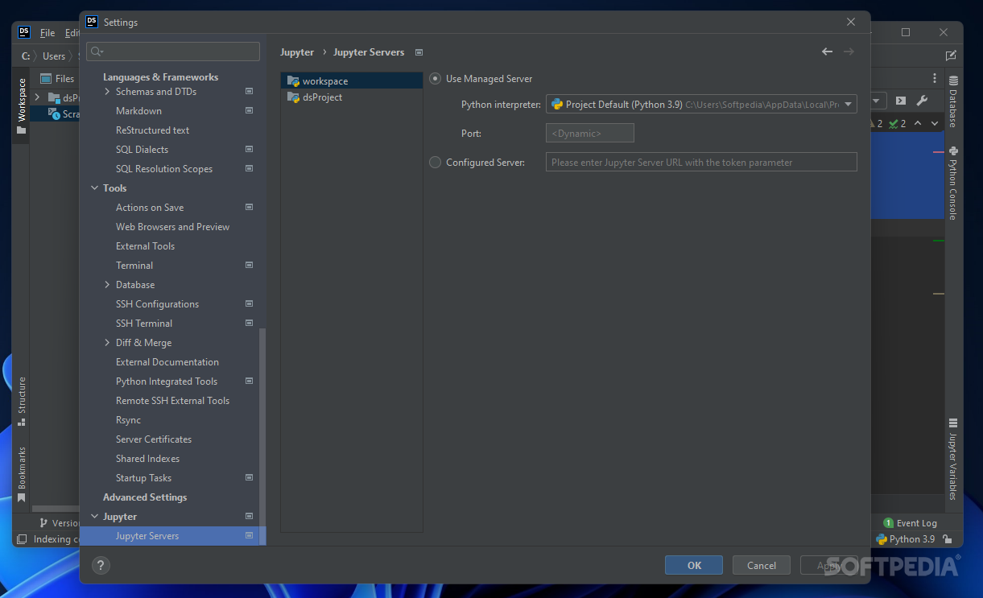The image size is (983, 598).
Task: Click project-level icon next to Jupyter Servers breadcrumb
Action: (419, 52)
